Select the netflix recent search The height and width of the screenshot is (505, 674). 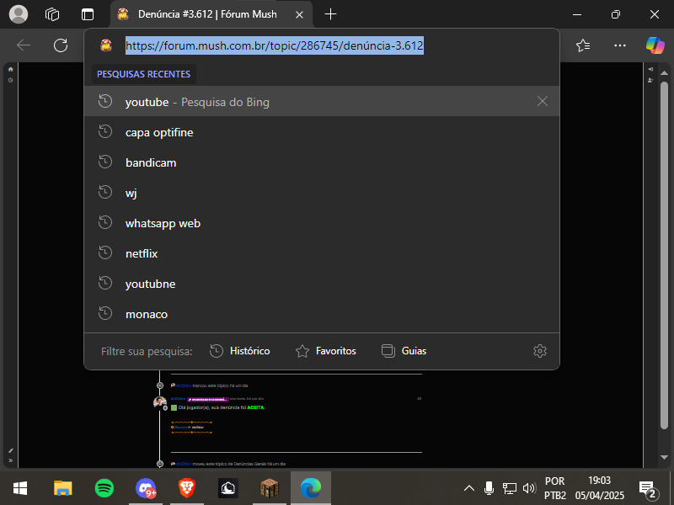coord(322,253)
